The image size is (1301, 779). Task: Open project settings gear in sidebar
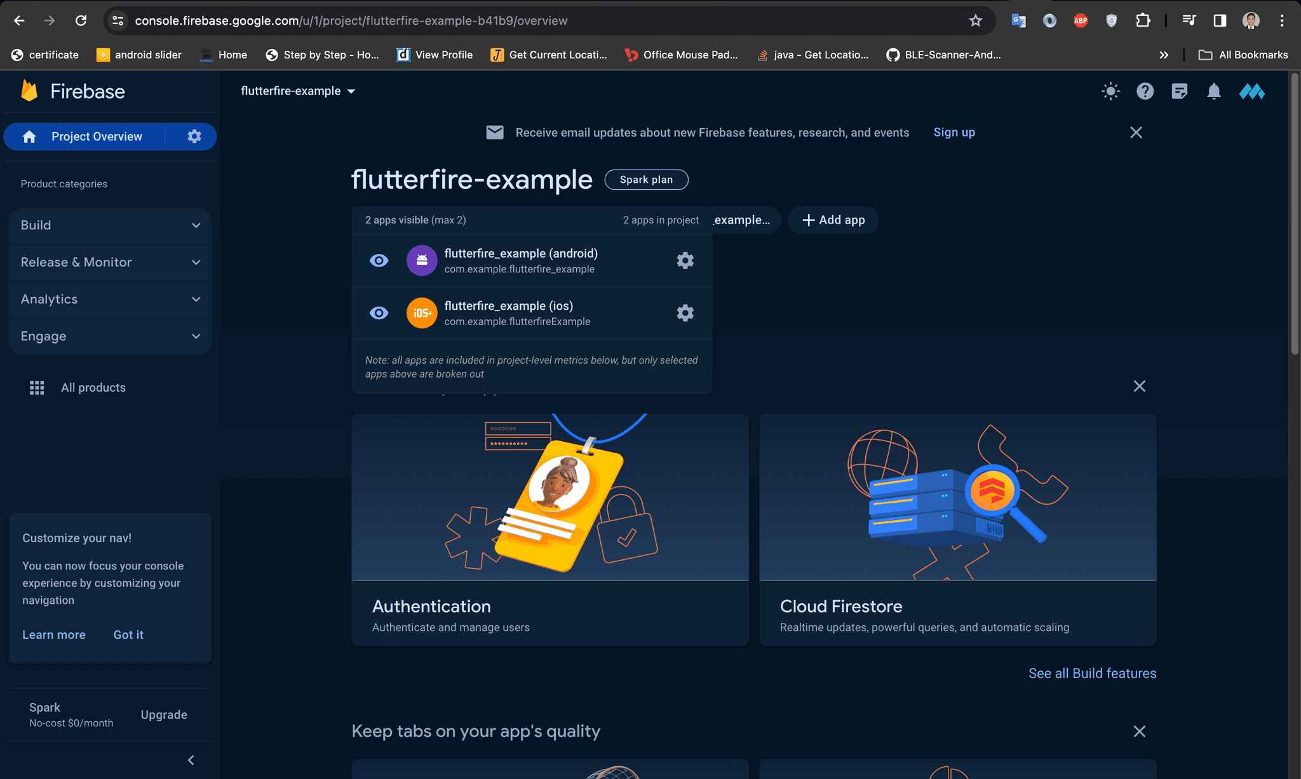pyautogui.click(x=194, y=136)
